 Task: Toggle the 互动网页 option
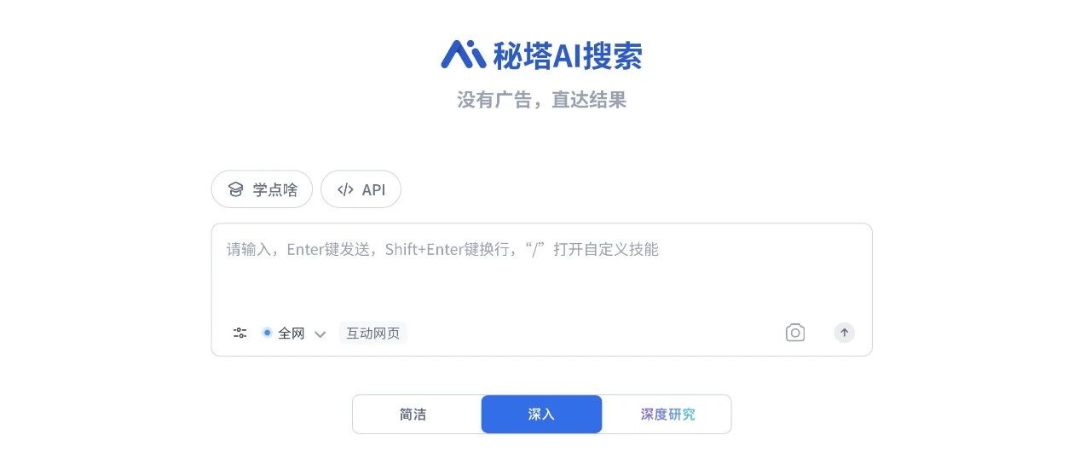[x=373, y=333]
